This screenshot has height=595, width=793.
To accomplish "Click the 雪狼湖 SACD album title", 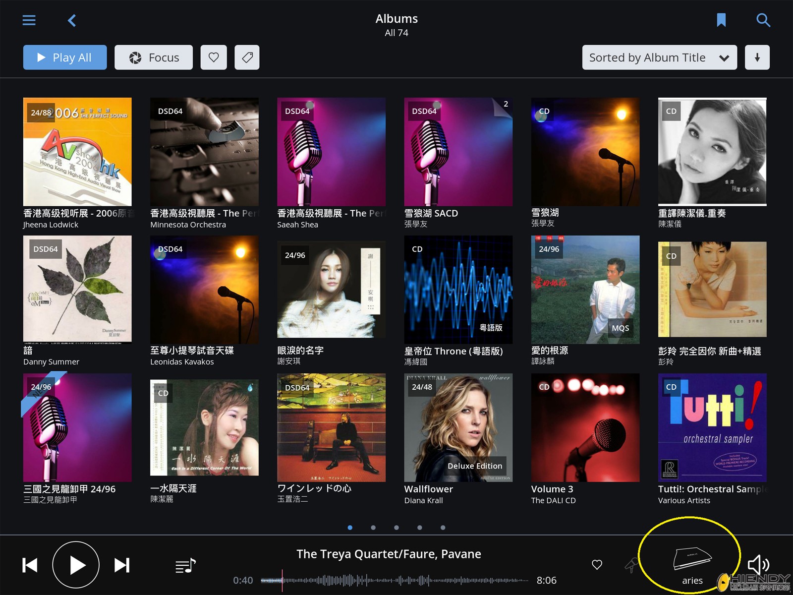I will click(x=431, y=213).
